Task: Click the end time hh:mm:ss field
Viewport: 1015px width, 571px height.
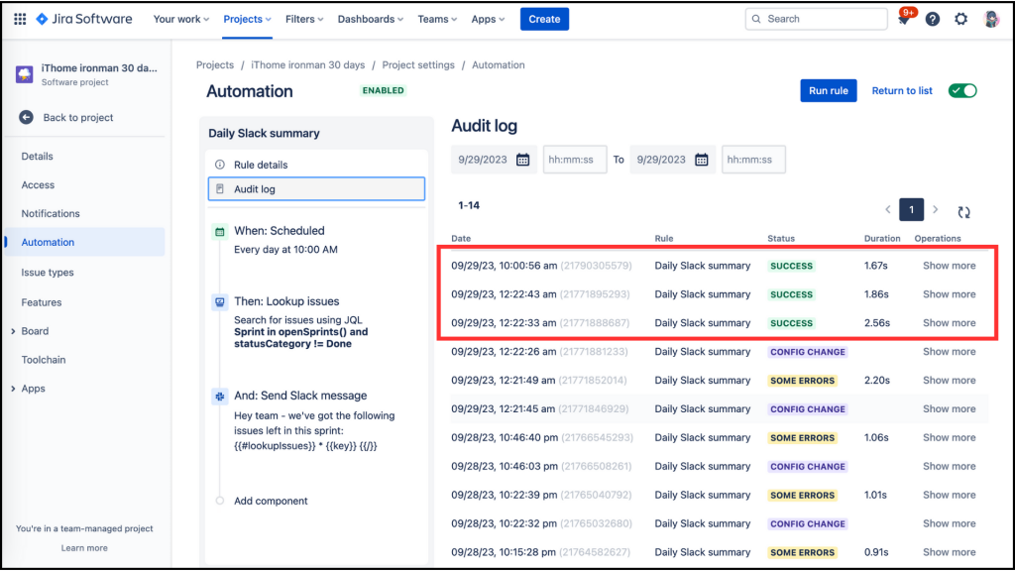Action: tap(753, 160)
